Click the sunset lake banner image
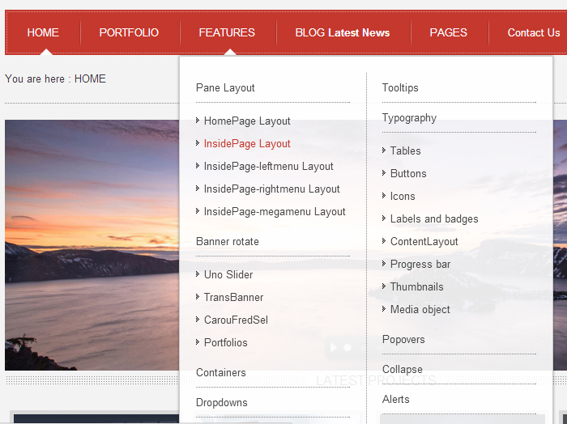 tap(92, 245)
